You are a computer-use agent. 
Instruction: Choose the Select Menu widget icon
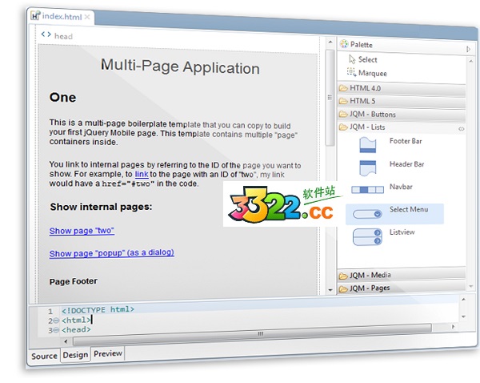(367, 214)
